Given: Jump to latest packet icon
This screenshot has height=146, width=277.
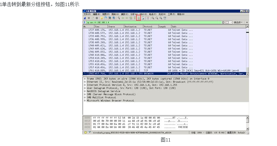Looking at the screenshot, I should click(x=139, y=18).
